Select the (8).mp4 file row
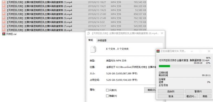The width and height of the screenshot is (213, 102). (x=74, y=30)
